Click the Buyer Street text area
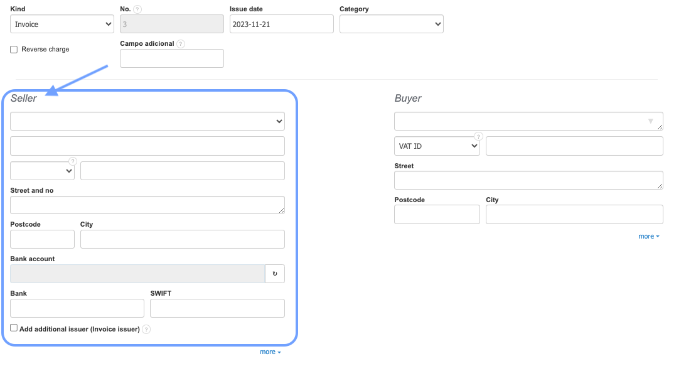691x366 pixels. tap(528, 180)
